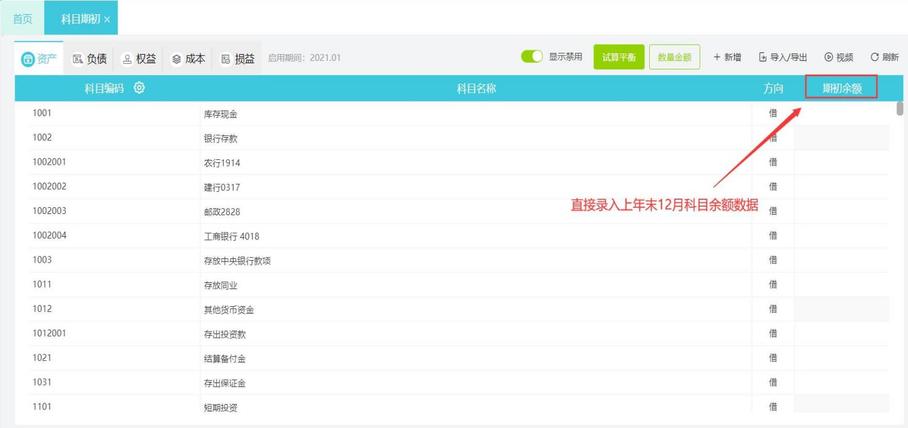The image size is (908, 428).
Task: Click the 启用期间: 2021.01 label
Action: 304,58
